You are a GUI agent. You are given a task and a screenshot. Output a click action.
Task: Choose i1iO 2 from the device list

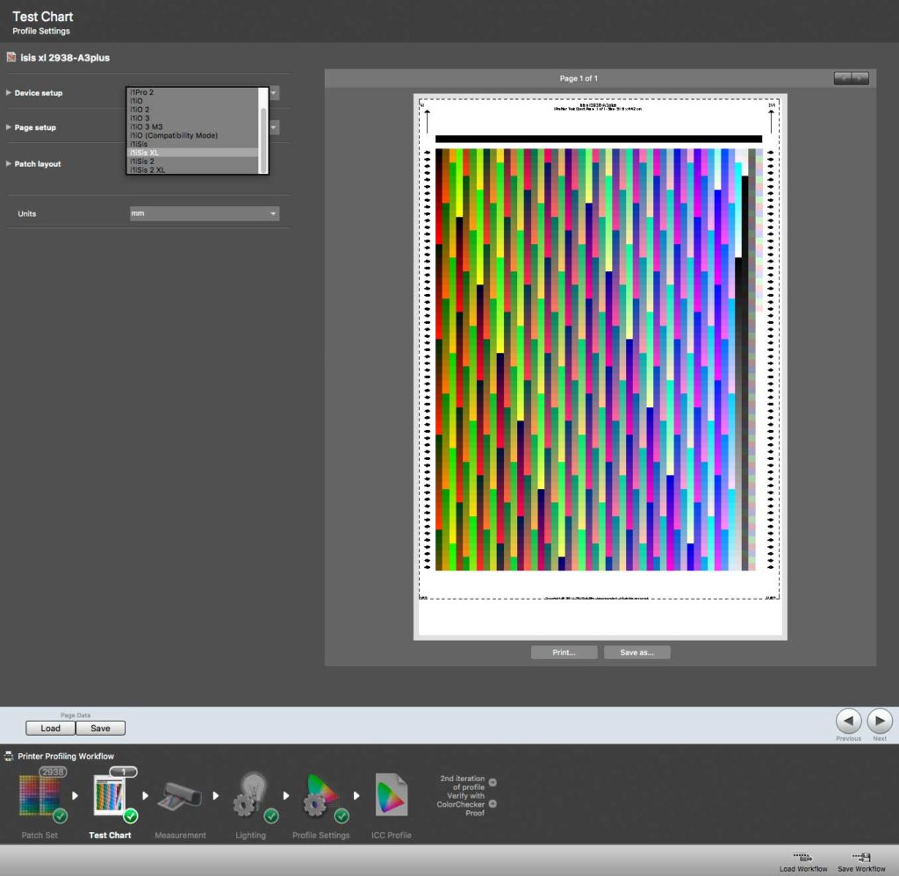192,110
